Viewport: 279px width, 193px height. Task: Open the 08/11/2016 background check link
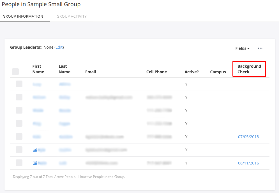(x=248, y=163)
